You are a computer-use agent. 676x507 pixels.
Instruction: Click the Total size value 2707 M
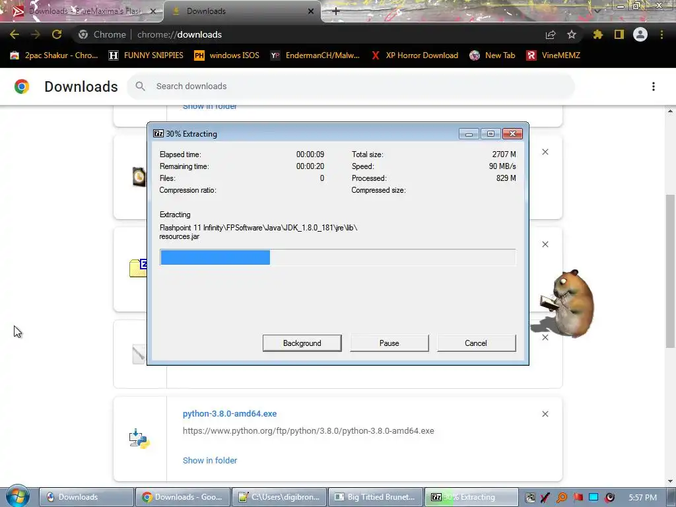coord(504,154)
